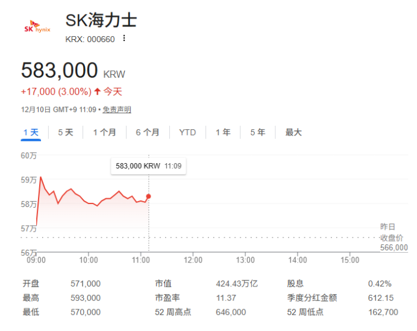
Task: Click the 市值 value 424.43万亿
Action: 237,283
